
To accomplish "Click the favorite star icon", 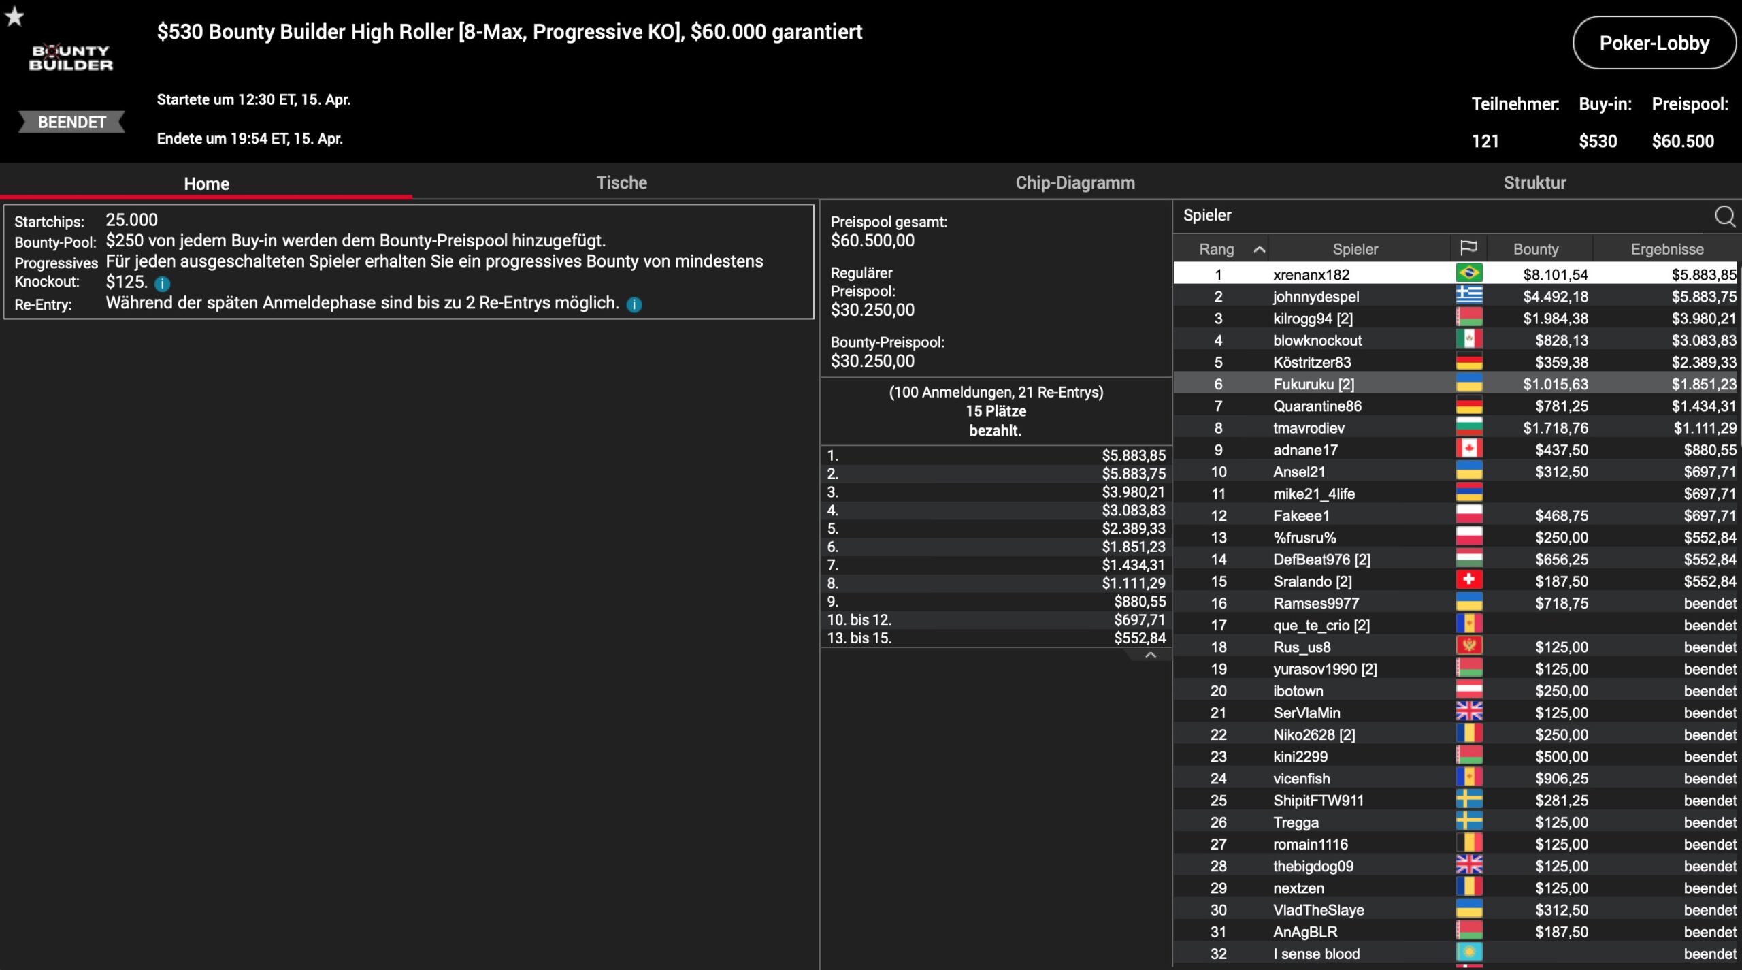I will point(14,16).
